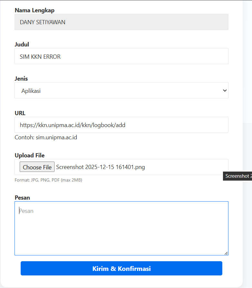The width and height of the screenshot is (252, 288).
Task: Click the Nama Lengkap field showing DANY SETIYAWAN
Action: pyautogui.click(x=121, y=22)
